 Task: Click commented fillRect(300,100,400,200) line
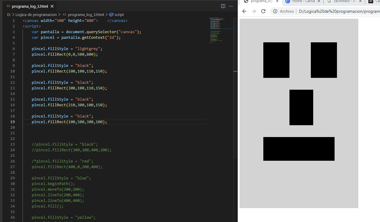click(72, 150)
